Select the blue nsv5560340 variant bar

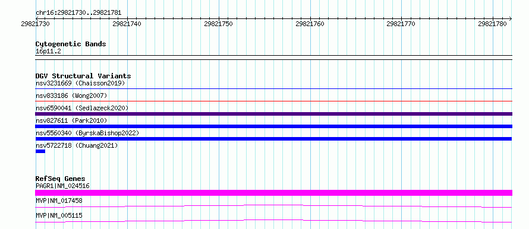click(273, 139)
